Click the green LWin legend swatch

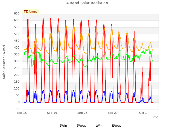click(92, 126)
